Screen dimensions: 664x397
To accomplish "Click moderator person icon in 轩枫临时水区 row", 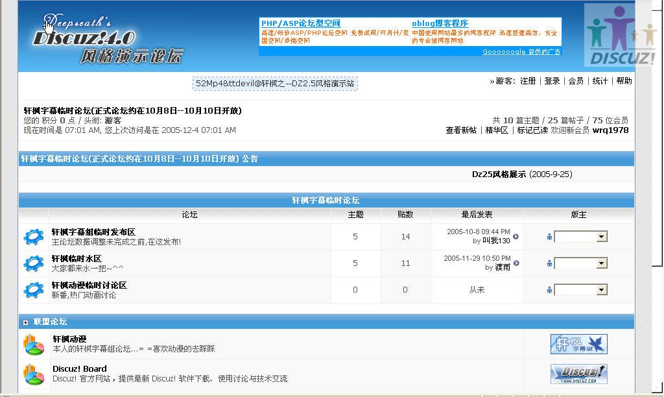I will coord(549,263).
